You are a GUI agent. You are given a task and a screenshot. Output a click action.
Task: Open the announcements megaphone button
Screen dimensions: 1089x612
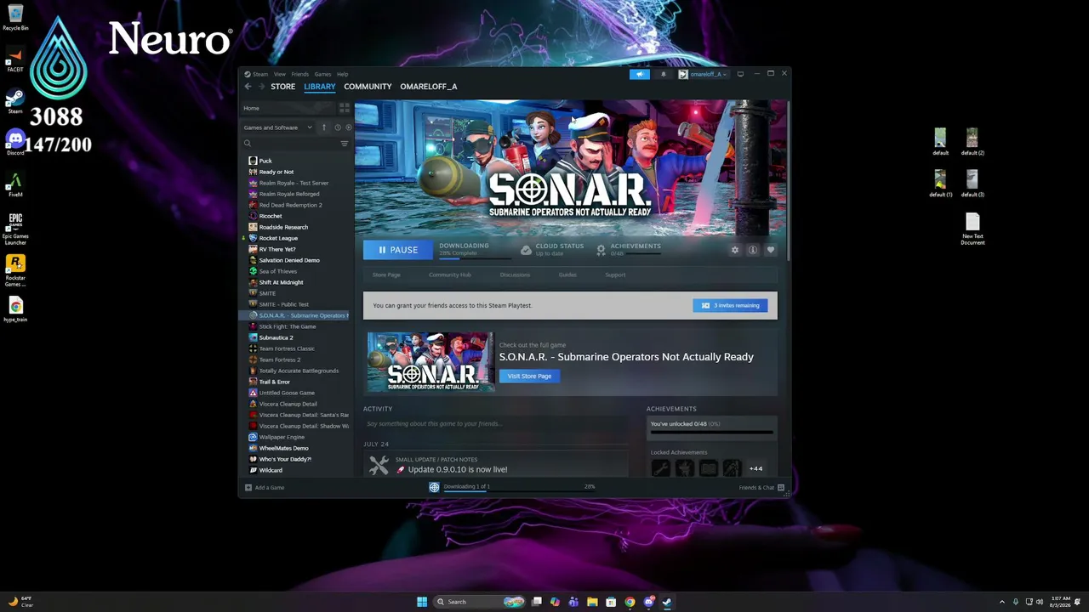click(x=640, y=74)
